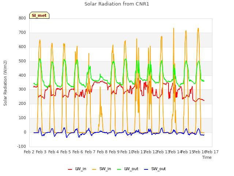Click the orange SW_in legend swatch
The height and width of the screenshot is (176, 234).
pos(94,169)
